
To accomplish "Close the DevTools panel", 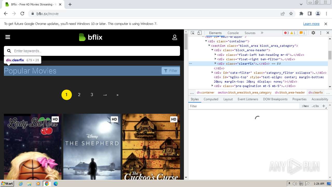I will click(x=328, y=33).
